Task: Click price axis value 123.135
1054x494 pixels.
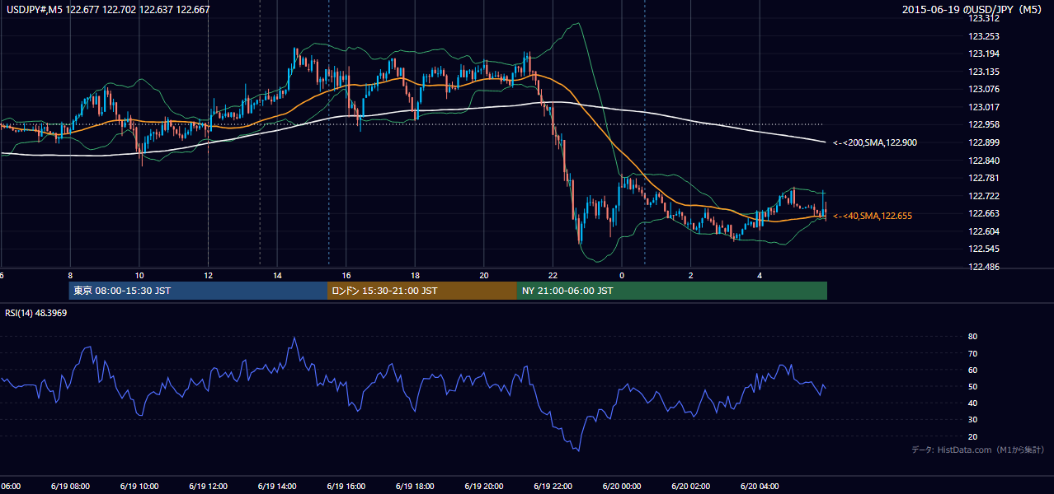Action: pyautogui.click(x=983, y=72)
